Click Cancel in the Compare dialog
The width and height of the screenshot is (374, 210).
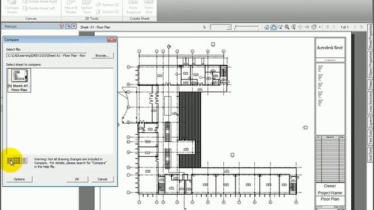click(102, 179)
